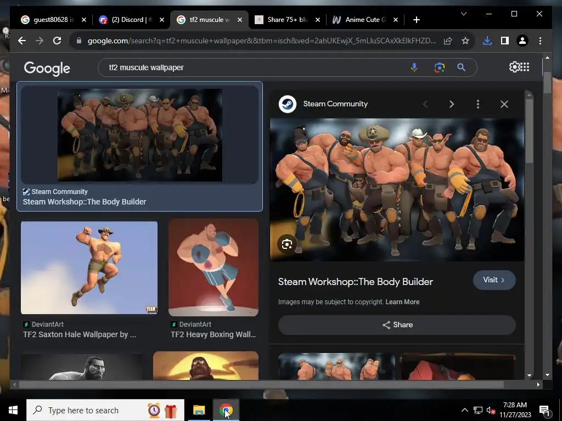Click DeviantArt source under Heavy Boxing

[x=191, y=325]
